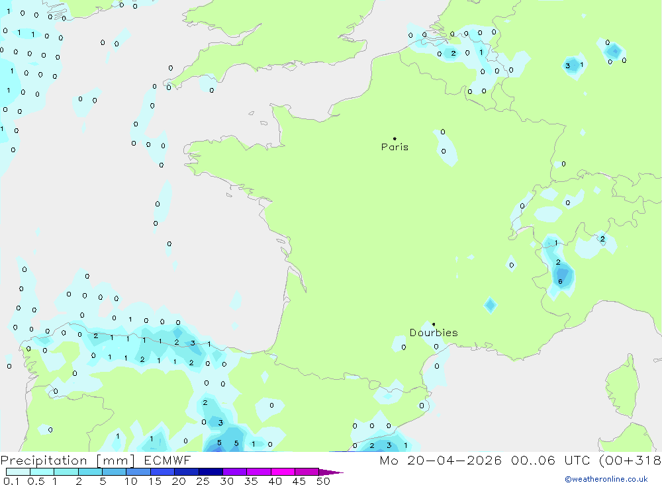Select the lightest 0.1–0.5 mm legend swatch
This screenshot has width=662, height=485.
coord(18,472)
